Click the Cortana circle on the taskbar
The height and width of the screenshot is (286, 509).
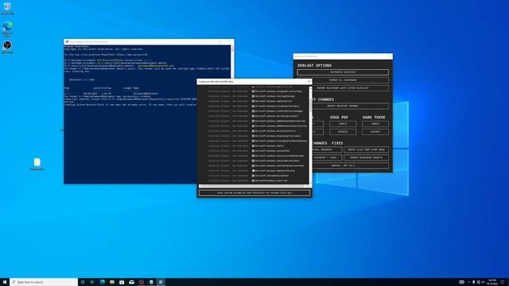pyautogui.click(x=83, y=282)
